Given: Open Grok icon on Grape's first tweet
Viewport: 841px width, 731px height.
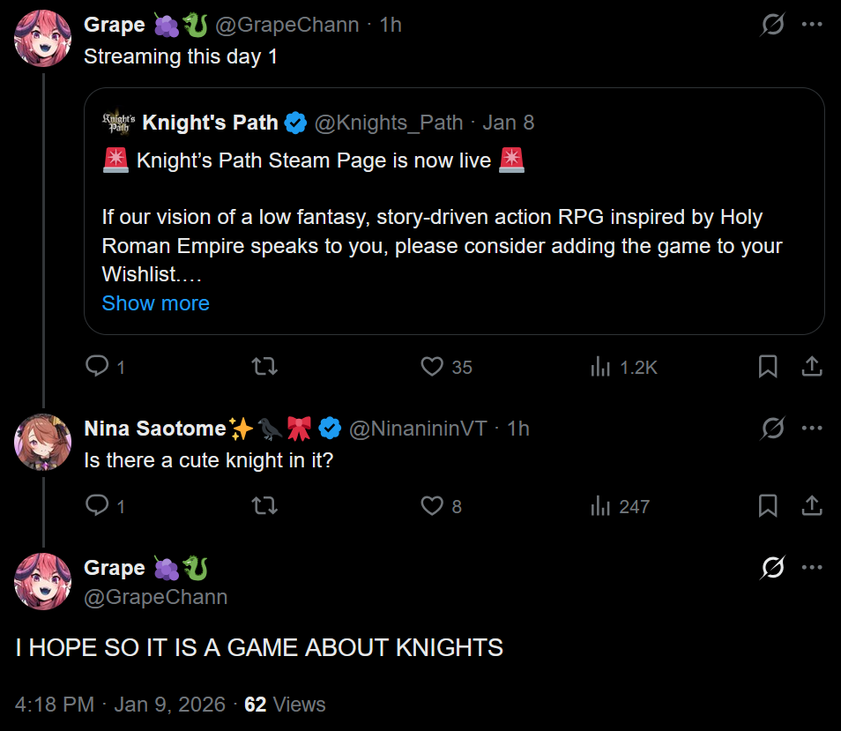Looking at the screenshot, I should click(x=772, y=24).
